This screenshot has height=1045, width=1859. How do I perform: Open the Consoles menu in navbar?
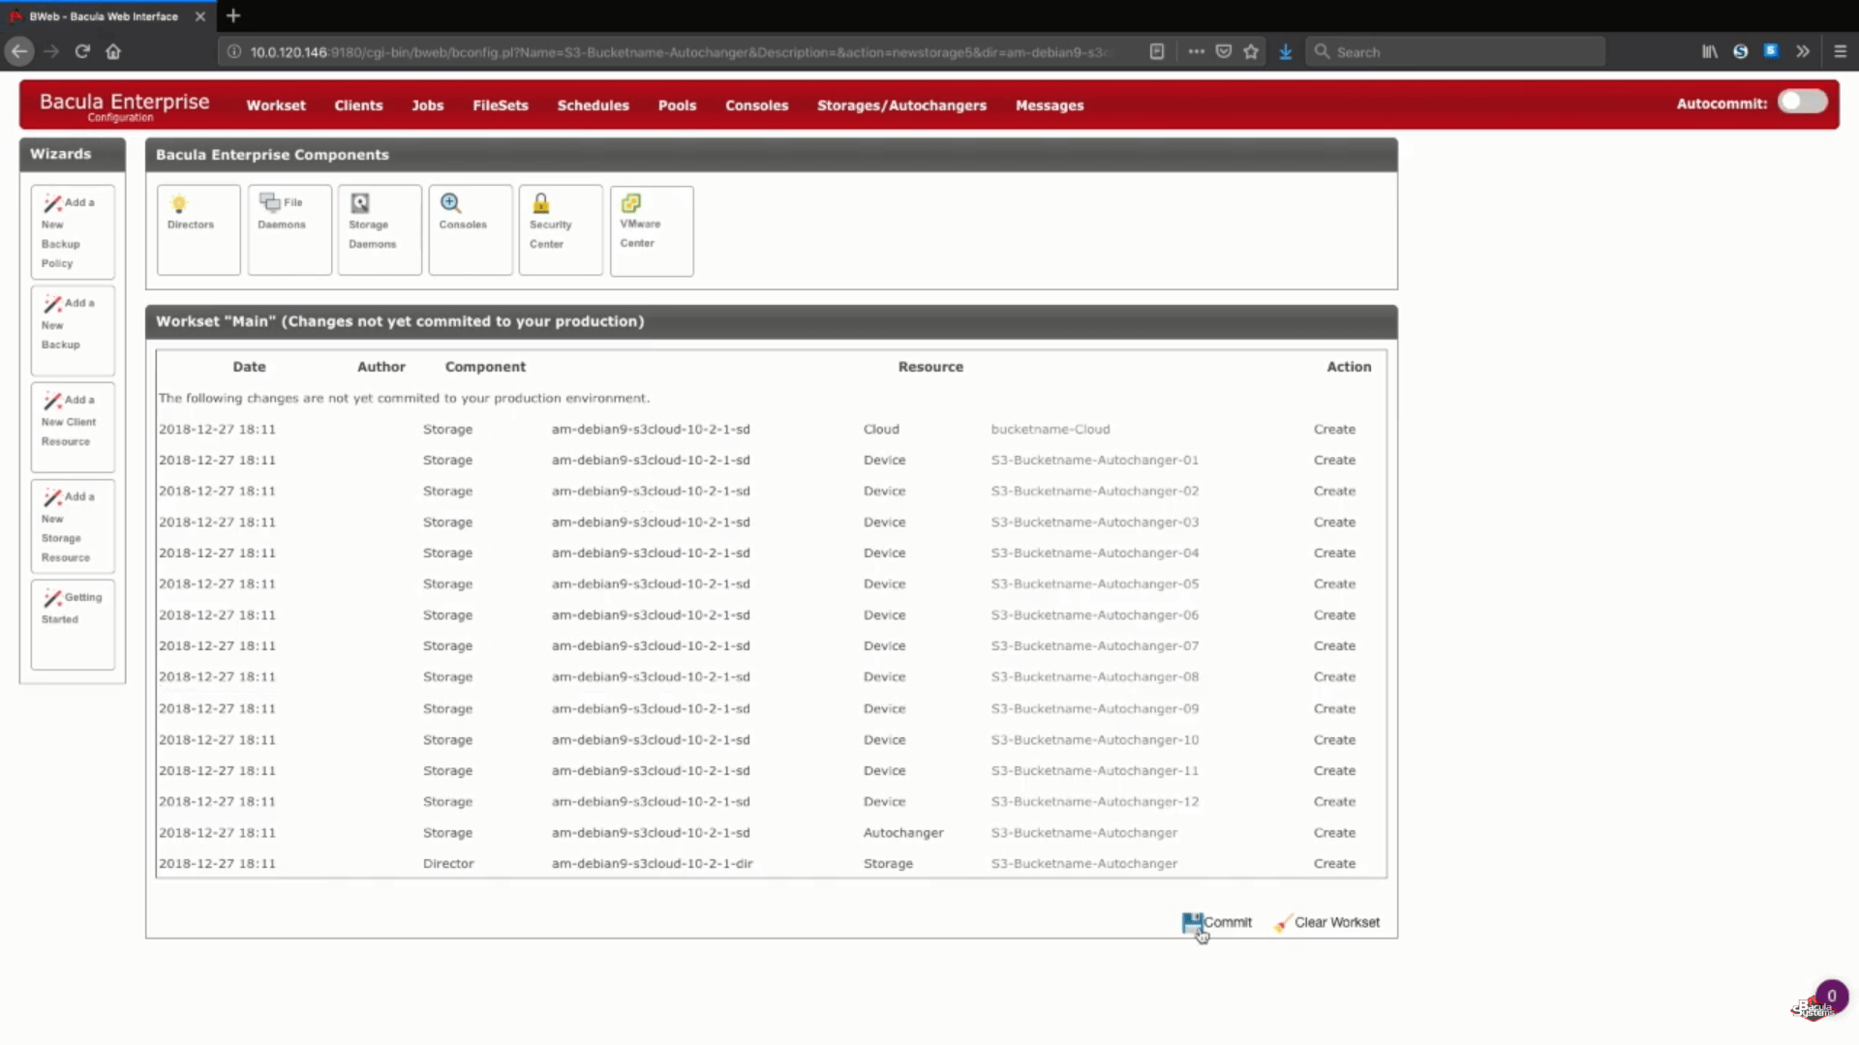(x=757, y=105)
